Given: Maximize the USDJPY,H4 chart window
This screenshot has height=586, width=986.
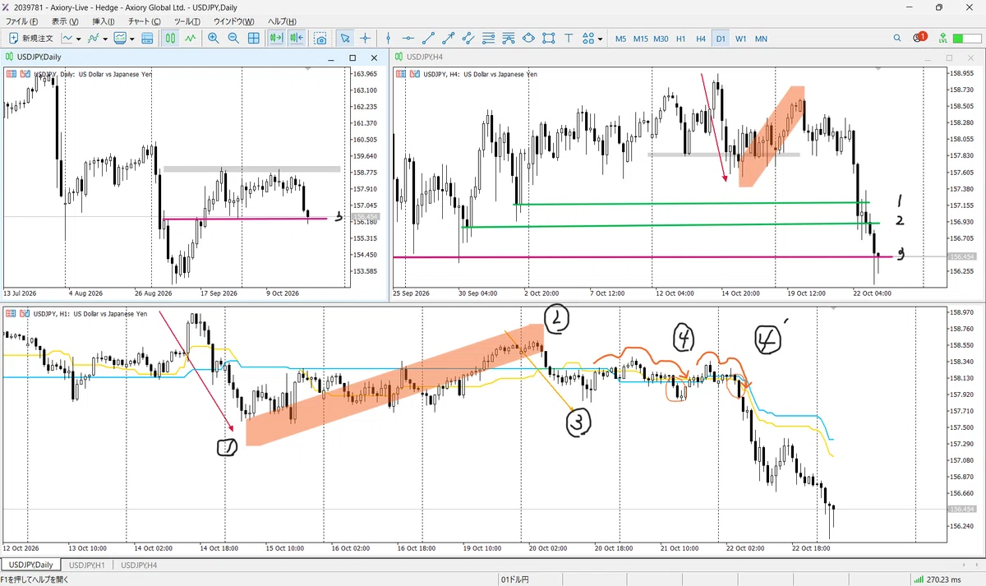Looking at the screenshot, I should [949, 58].
